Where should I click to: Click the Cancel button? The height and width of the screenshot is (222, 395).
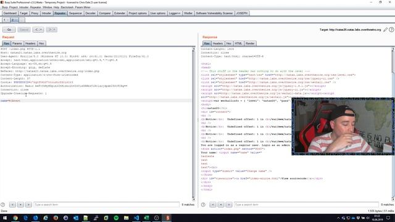24,30
